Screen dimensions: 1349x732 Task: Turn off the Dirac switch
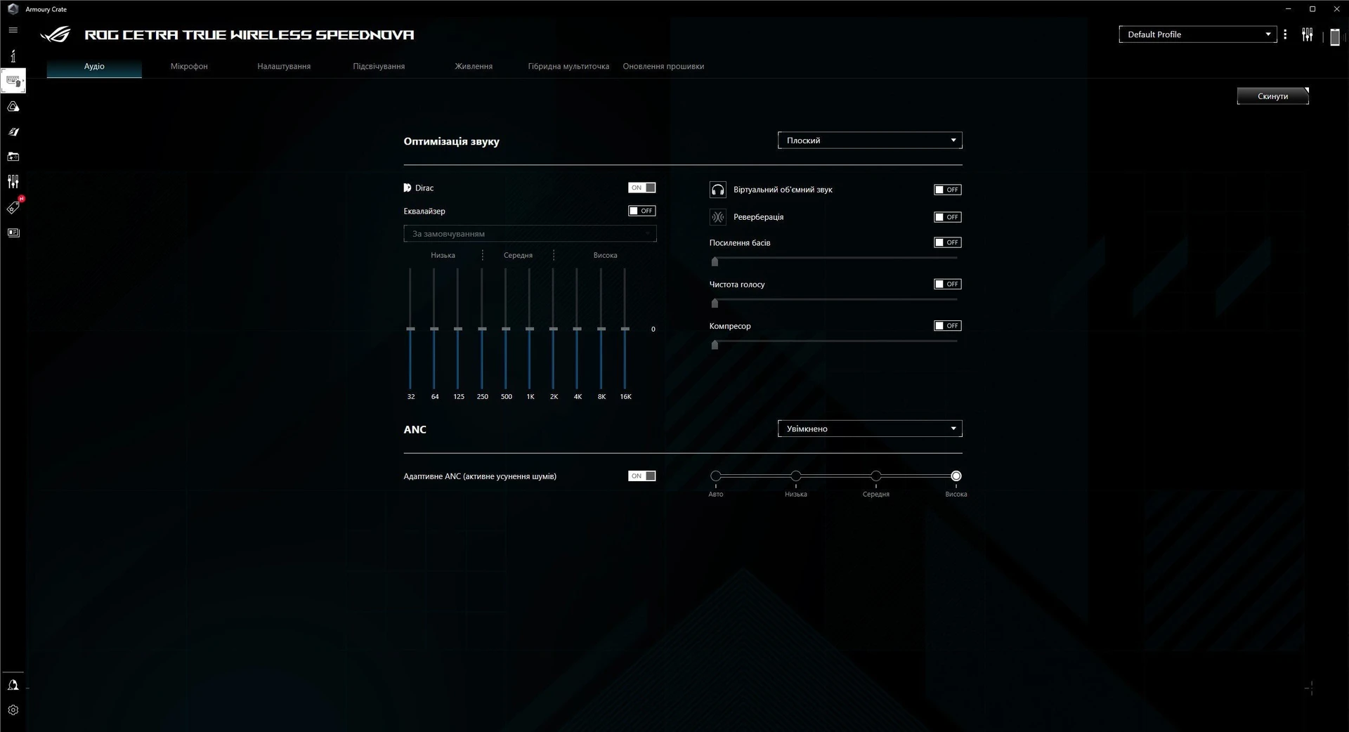coord(641,188)
